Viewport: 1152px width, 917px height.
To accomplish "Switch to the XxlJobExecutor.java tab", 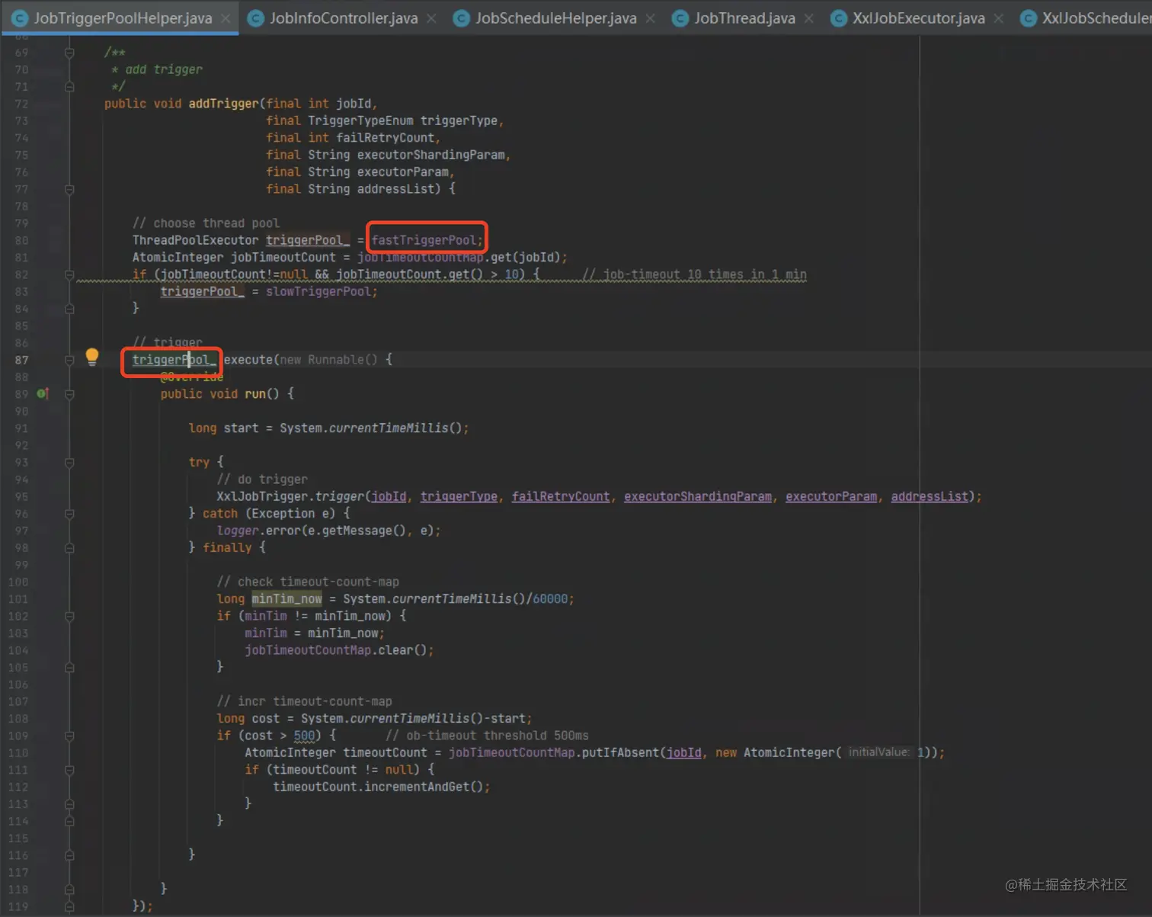I will point(918,18).
